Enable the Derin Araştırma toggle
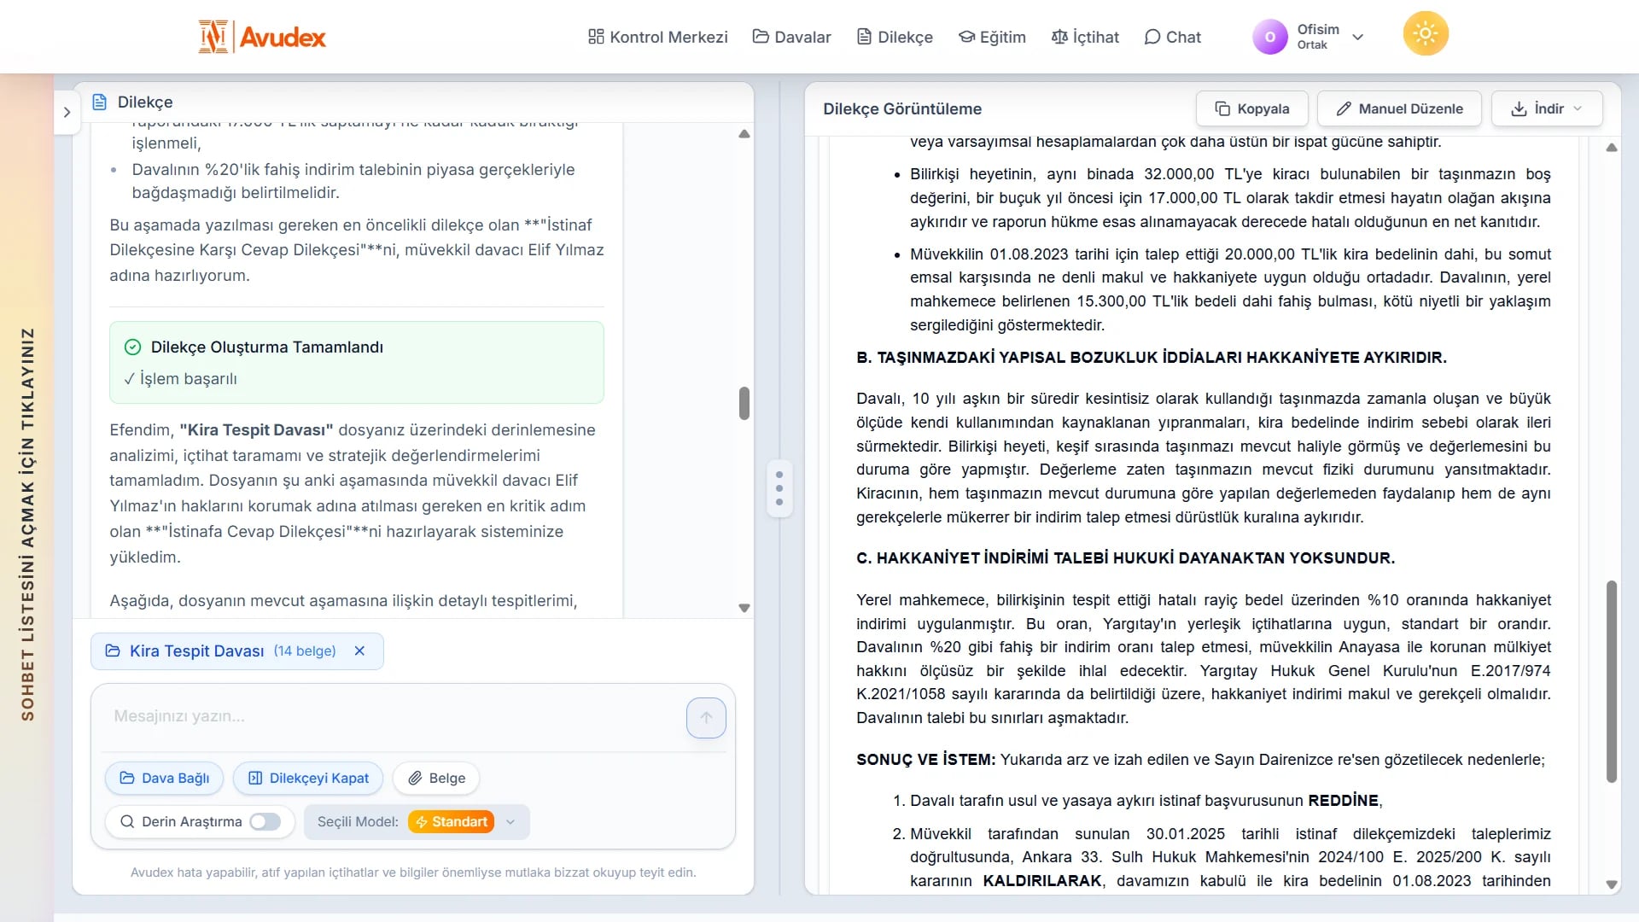The height and width of the screenshot is (922, 1639). 265,821
